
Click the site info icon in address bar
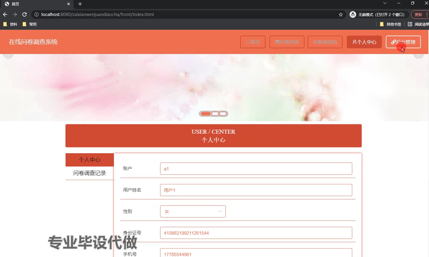[36, 14]
